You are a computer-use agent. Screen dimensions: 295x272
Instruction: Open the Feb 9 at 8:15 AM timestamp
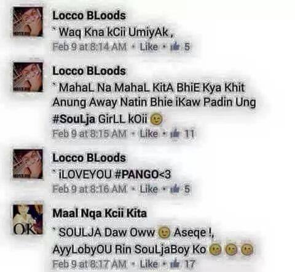(x=90, y=134)
